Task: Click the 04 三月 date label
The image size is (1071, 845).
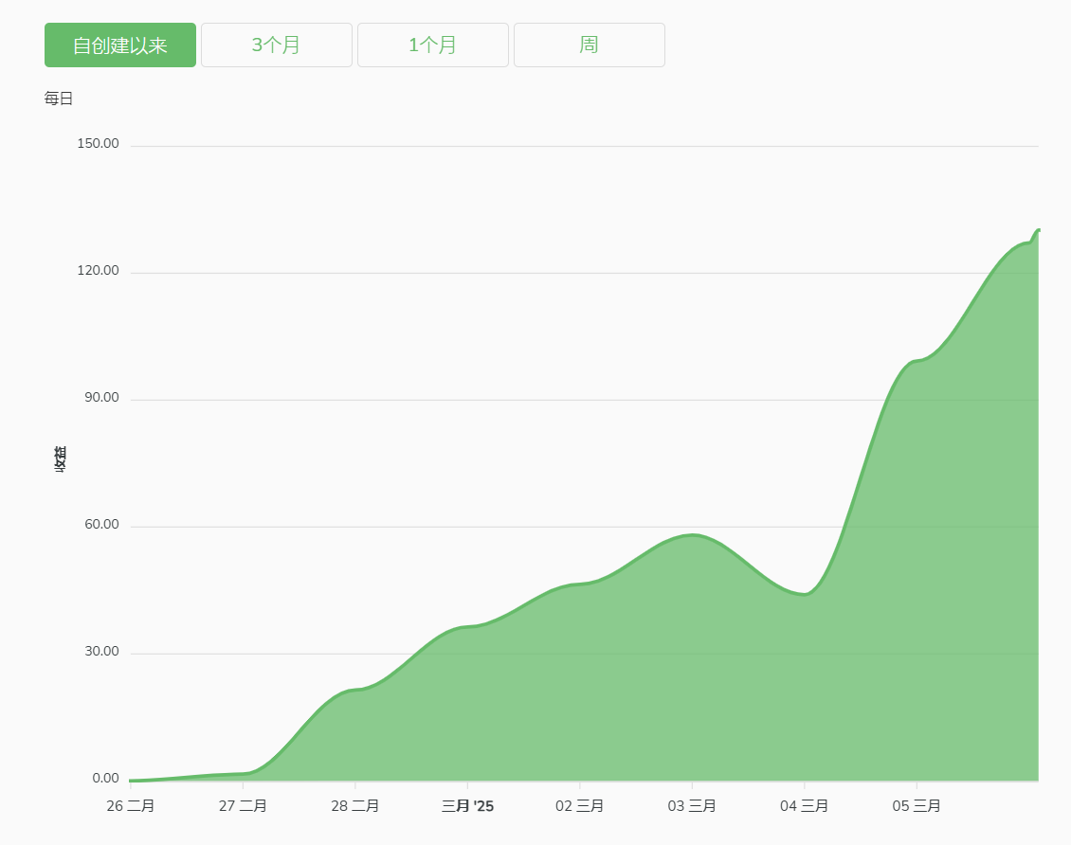Action: tap(804, 806)
